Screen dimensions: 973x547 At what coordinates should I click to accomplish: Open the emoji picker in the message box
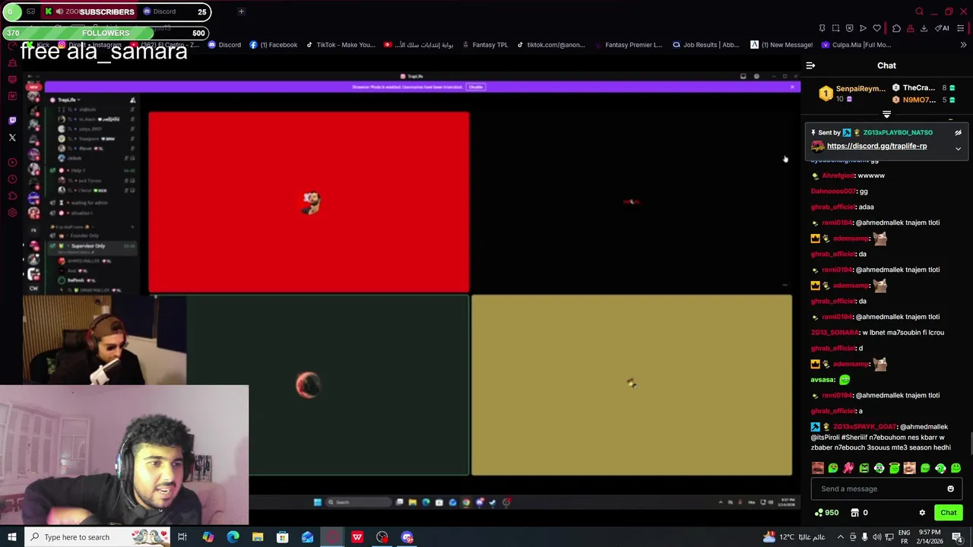pyautogui.click(x=950, y=489)
